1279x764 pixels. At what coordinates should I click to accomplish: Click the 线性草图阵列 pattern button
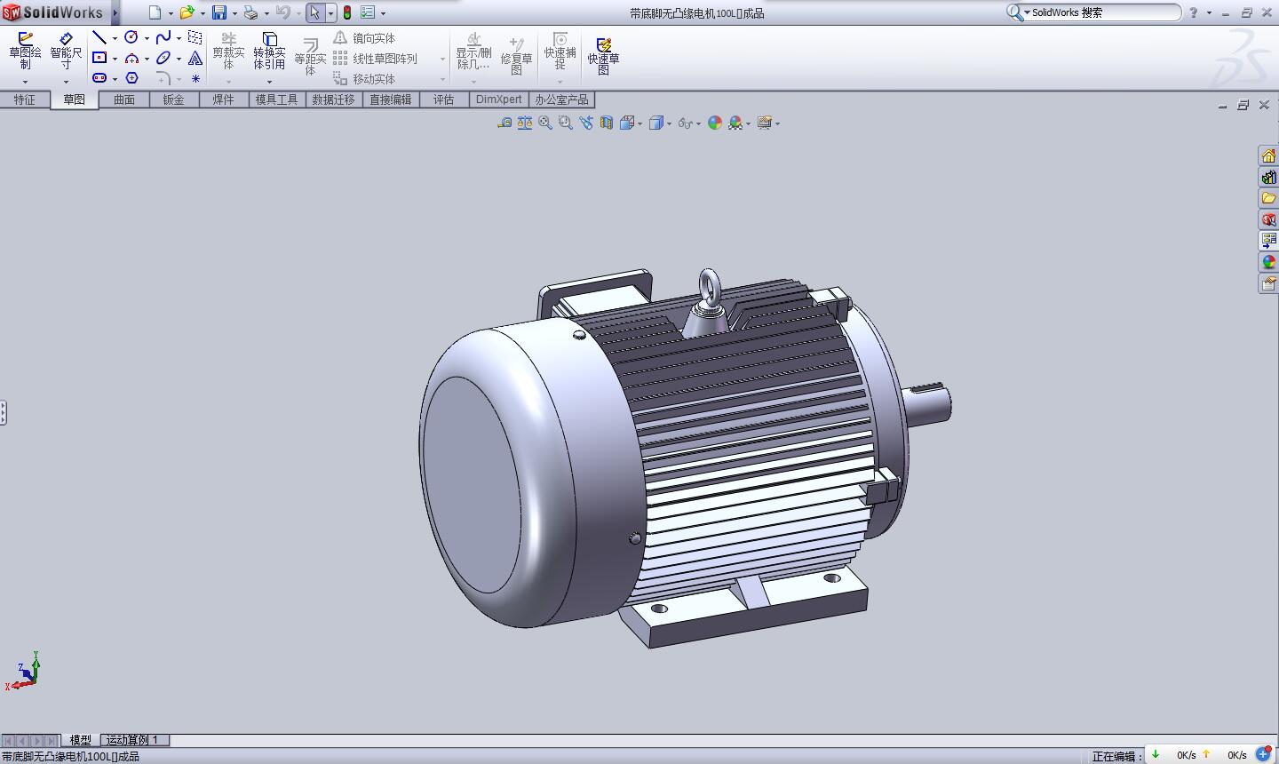pyautogui.click(x=375, y=59)
